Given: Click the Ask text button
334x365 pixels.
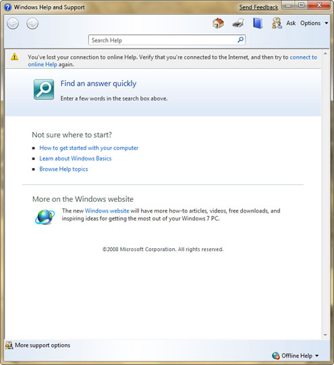Looking at the screenshot, I should point(291,23).
